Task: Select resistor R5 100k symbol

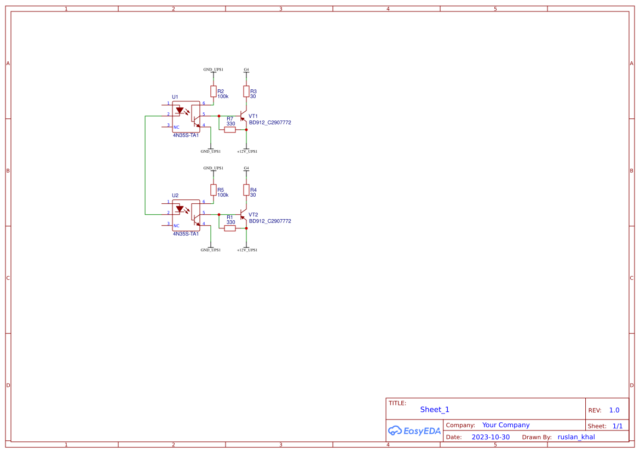Action: (x=214, y=190)
